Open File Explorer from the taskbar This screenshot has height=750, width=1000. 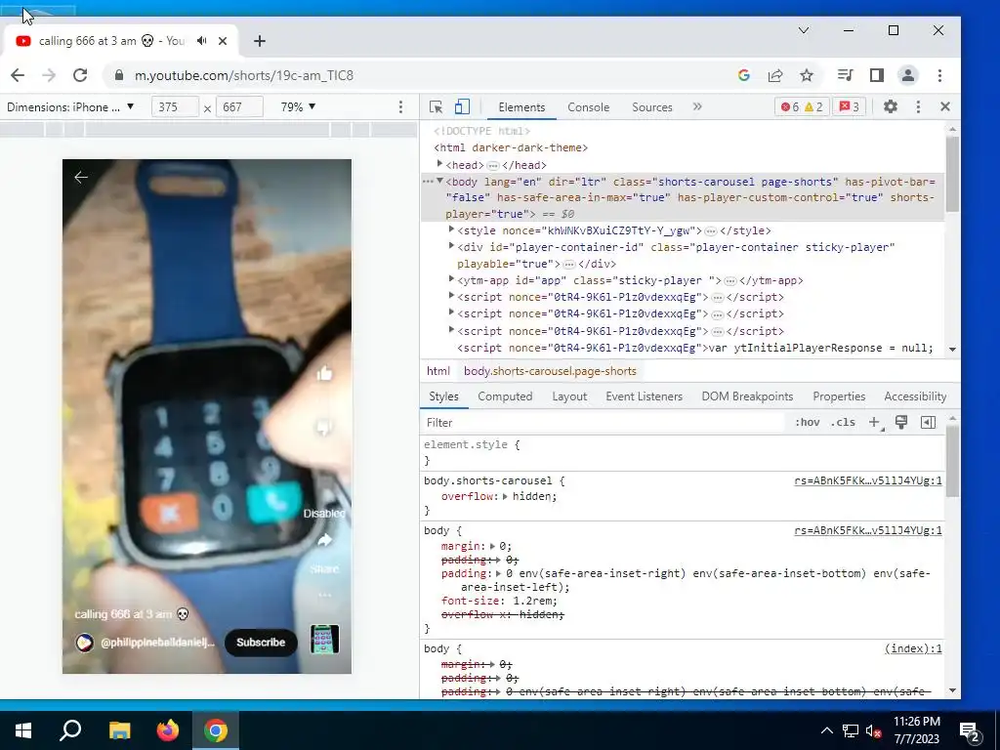pos(119,730)
